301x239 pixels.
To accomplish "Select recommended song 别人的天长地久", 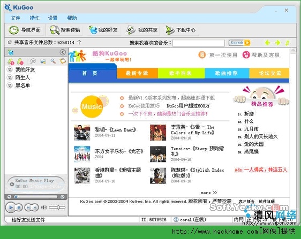I will 261,136.
